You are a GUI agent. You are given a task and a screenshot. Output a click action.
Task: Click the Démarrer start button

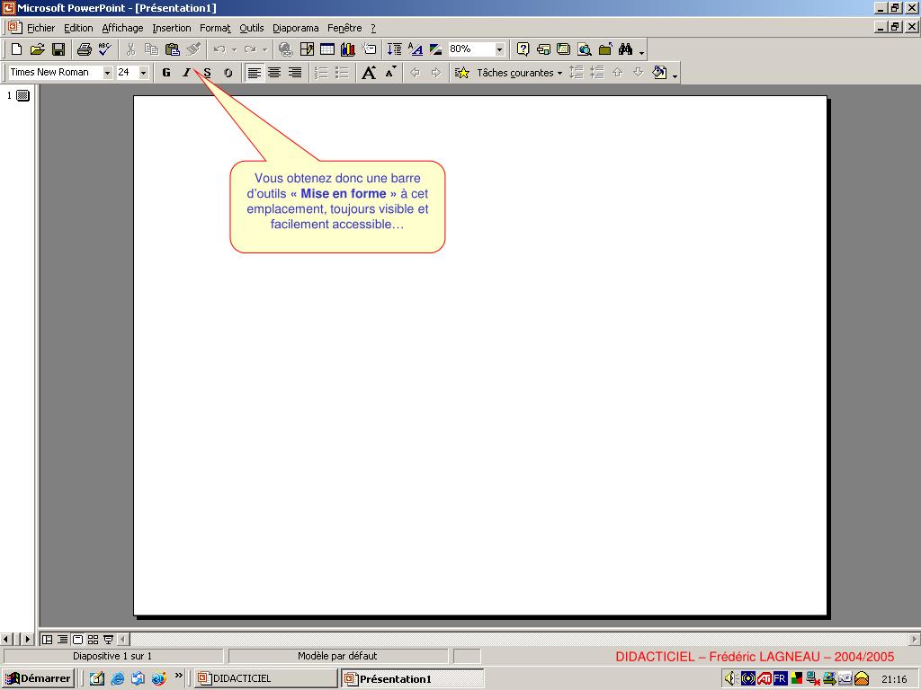(38, 679)
